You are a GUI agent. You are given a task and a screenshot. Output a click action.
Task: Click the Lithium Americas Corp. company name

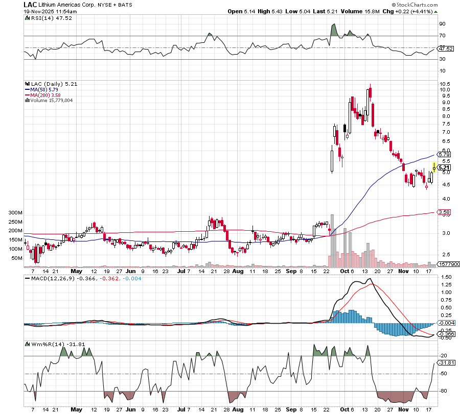64,5
